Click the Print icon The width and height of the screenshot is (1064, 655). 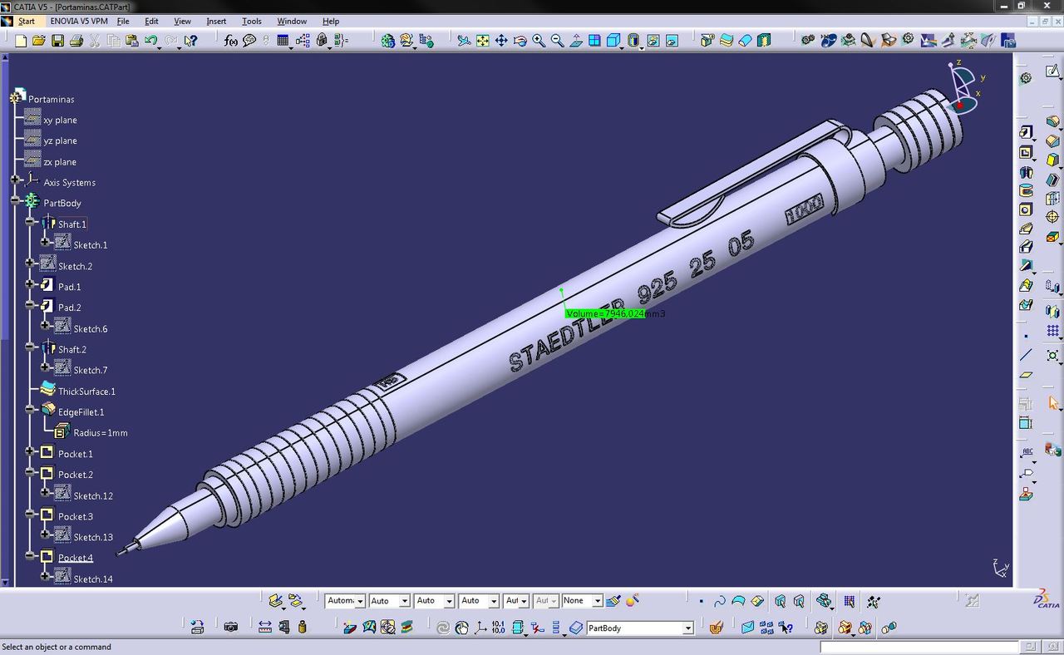point(76,40)
